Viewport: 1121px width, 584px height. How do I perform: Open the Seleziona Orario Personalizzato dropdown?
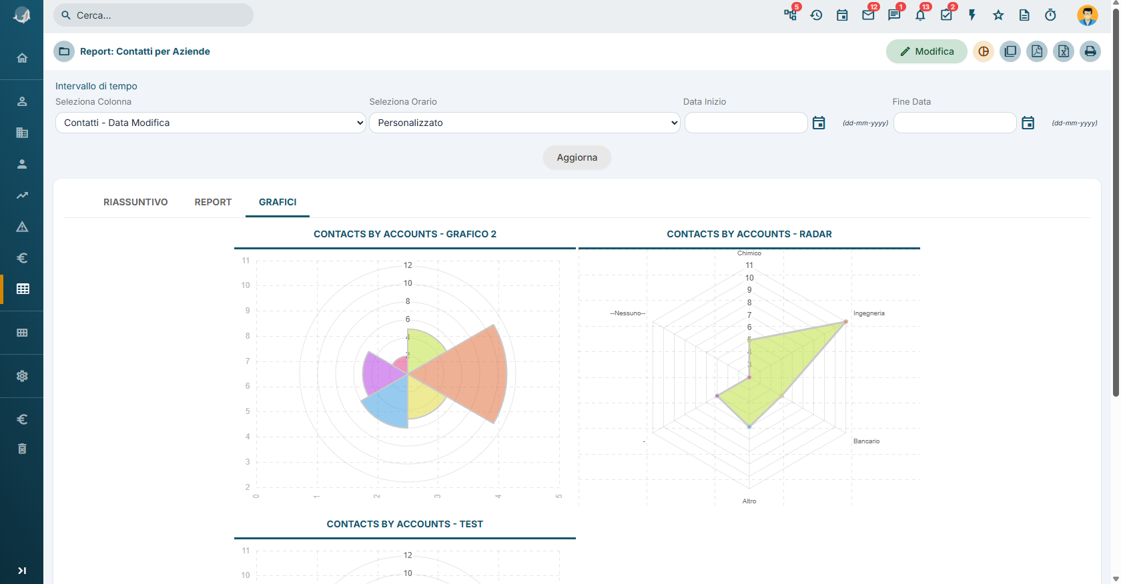point(524,123)
